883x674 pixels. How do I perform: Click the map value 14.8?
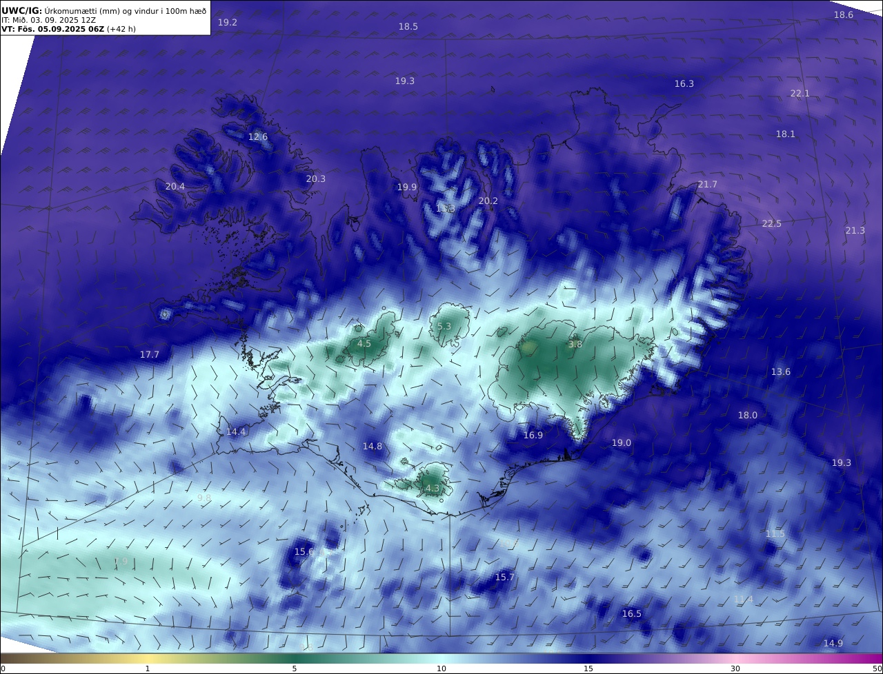[373, 447]
